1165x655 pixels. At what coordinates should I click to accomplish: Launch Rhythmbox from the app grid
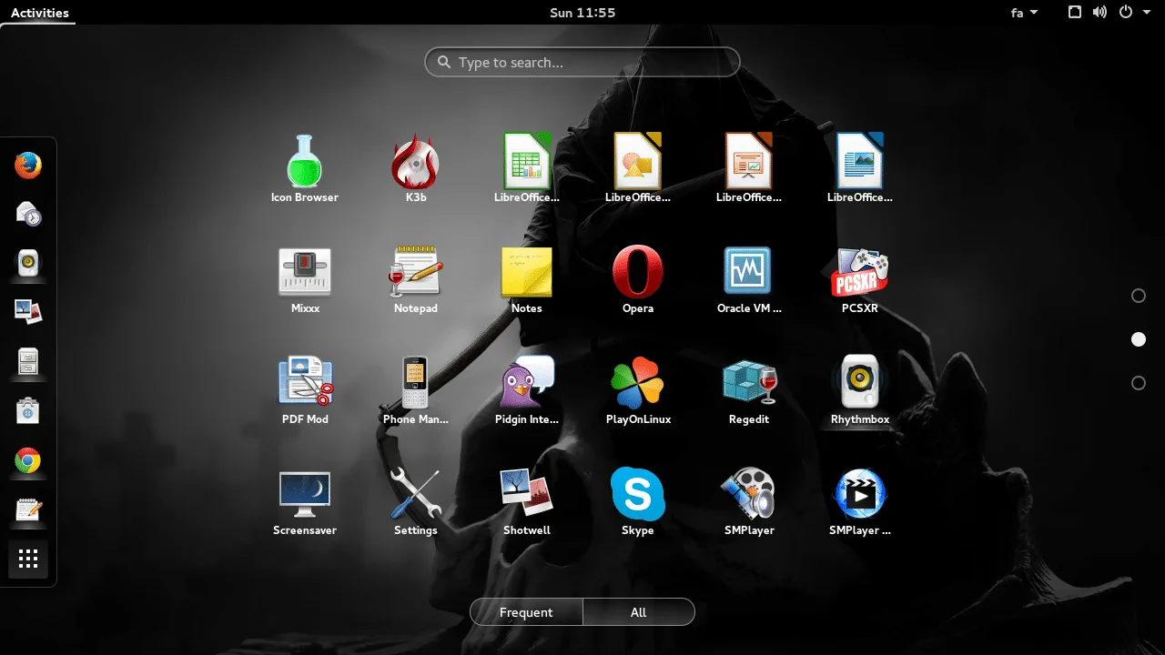[x=859, y=390]
